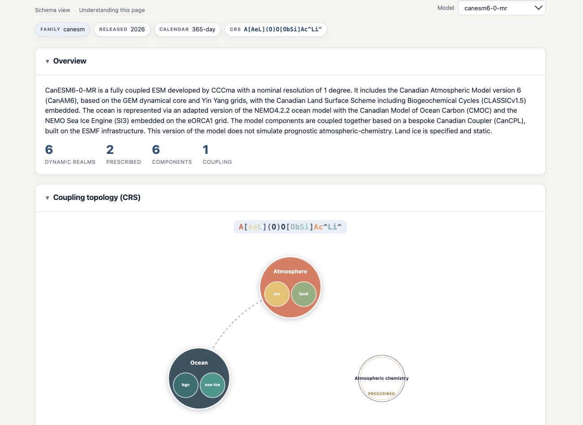Select the 2 Prescribed statistic
Image resolution: width=583 pixels, height=425 pixels.
(x=123, y=154)
